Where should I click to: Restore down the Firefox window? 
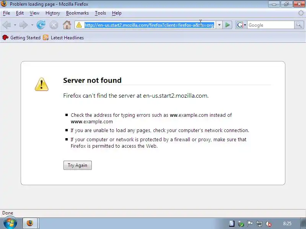coord(286,4)
